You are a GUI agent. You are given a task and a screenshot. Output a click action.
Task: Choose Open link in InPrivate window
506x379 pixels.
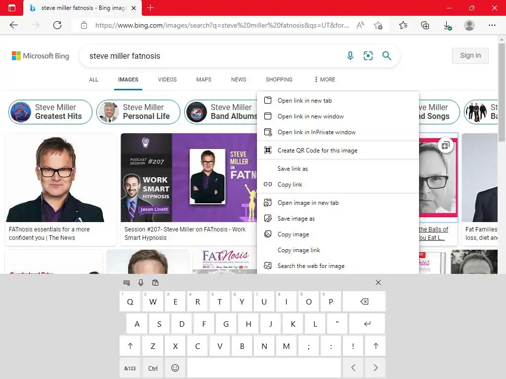tap(338, 132)
